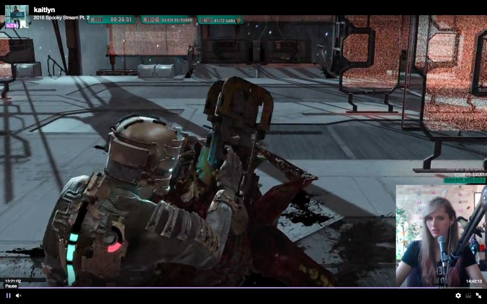Open the player settings gear
The height and width of the screenshot is (304, 487).
pyautogui.click(x=458, y=296)
